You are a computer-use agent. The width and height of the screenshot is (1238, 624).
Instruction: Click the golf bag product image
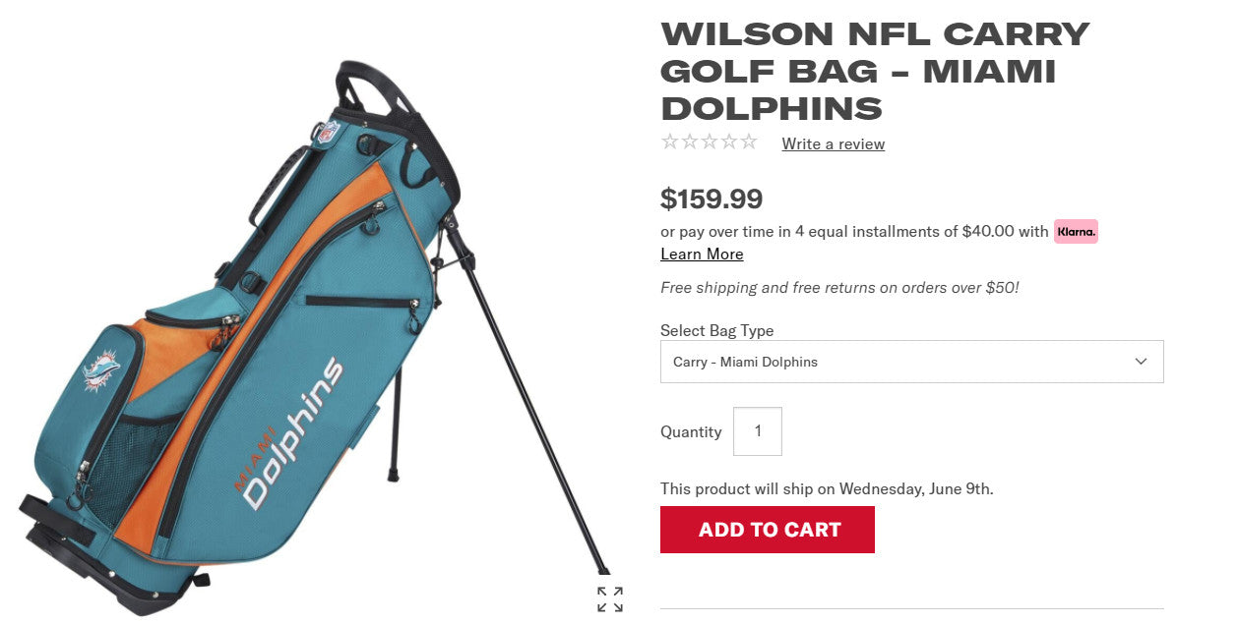pyautogui.click(x=315, y=334)
